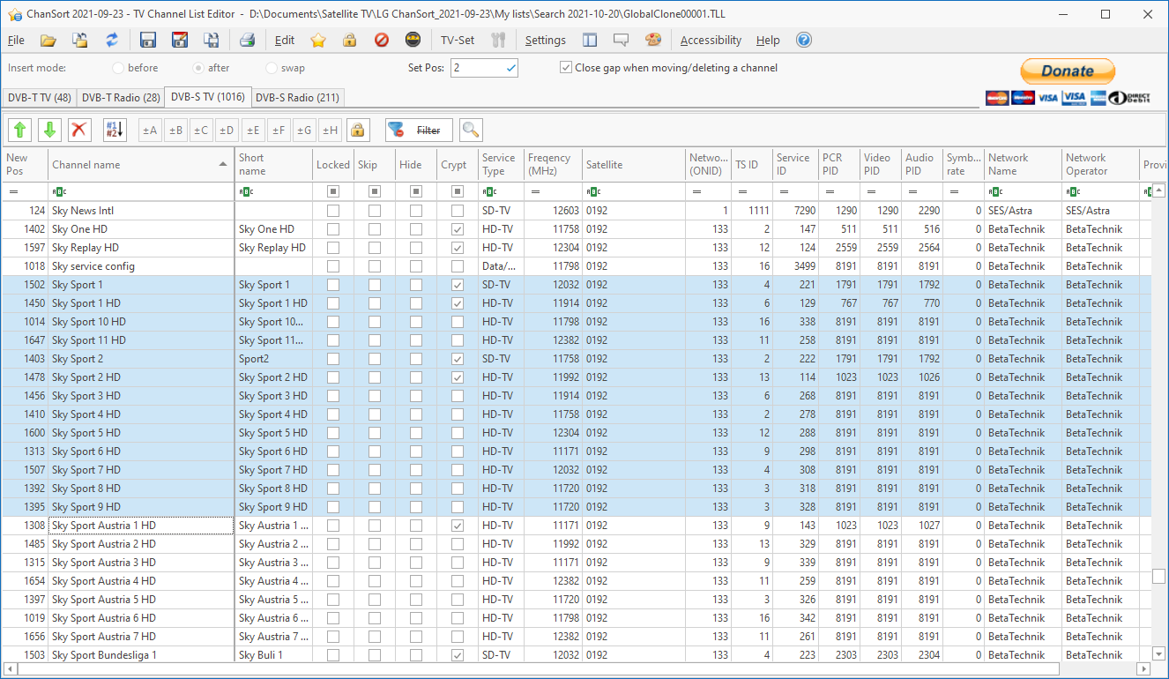Open filter operator for Short name column
This screenshot has height=679, width=1169.
[x=246, y=191]
